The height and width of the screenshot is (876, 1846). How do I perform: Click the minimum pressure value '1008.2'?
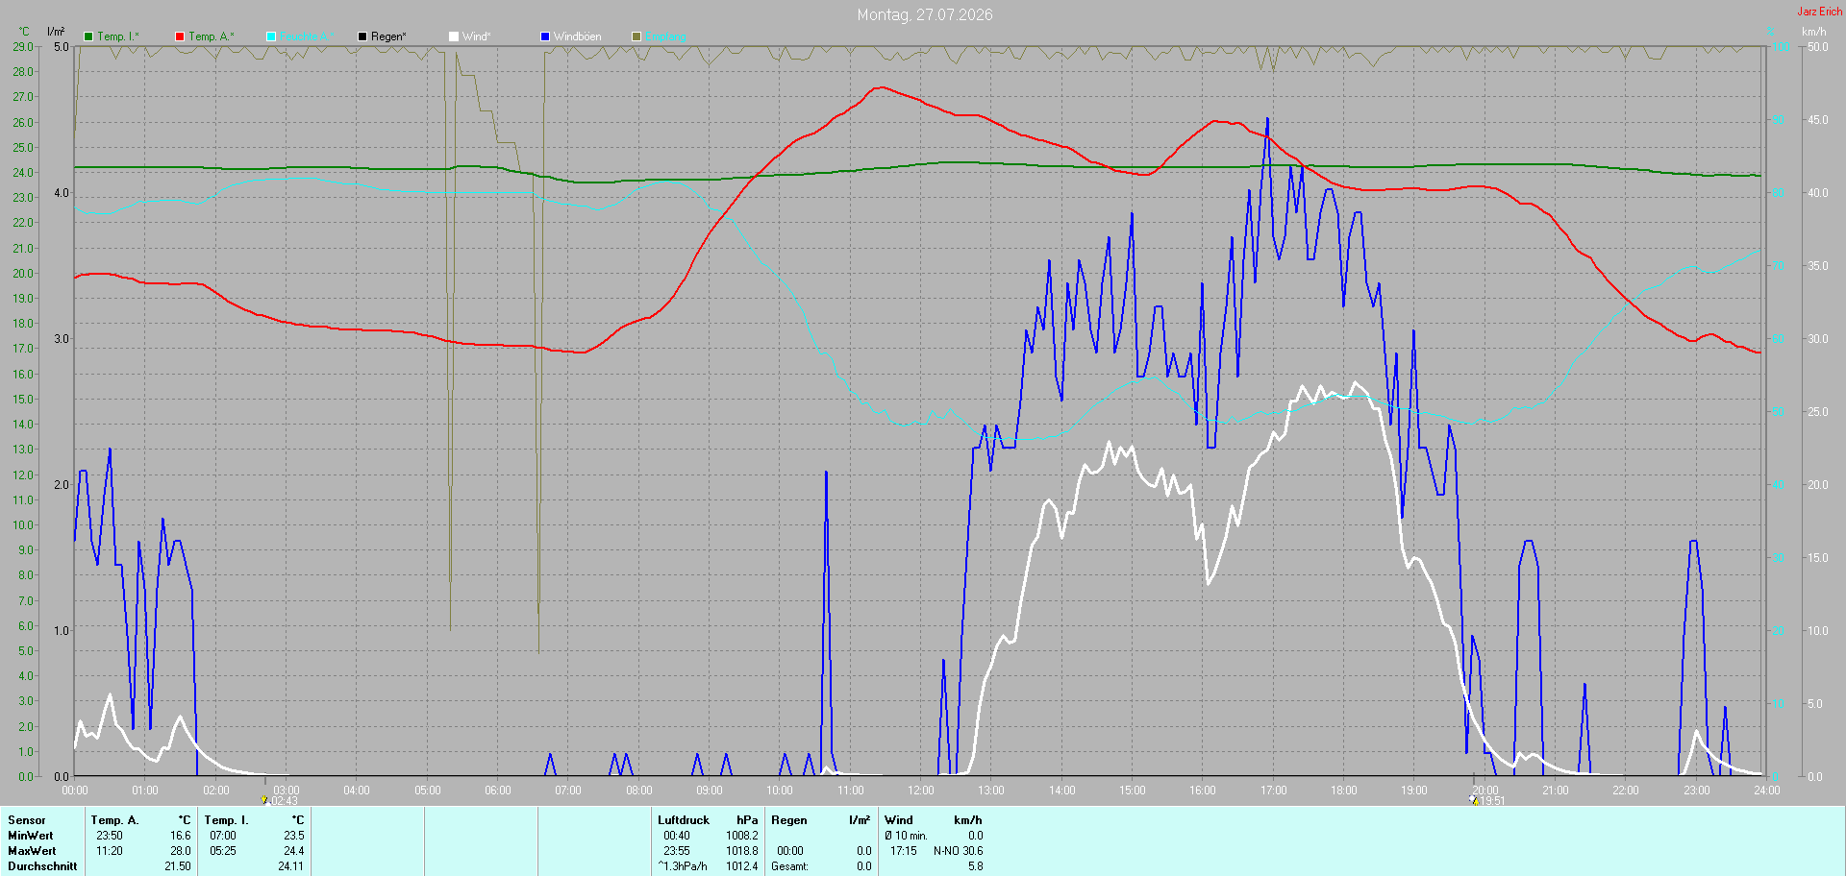[x=742, y=836]
